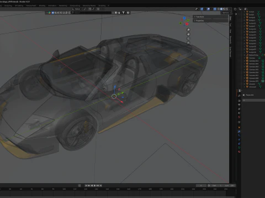Open Object properties tab icon
Image resolution: width=265 pixels, height=198 pixels.
tap(239, 128)
